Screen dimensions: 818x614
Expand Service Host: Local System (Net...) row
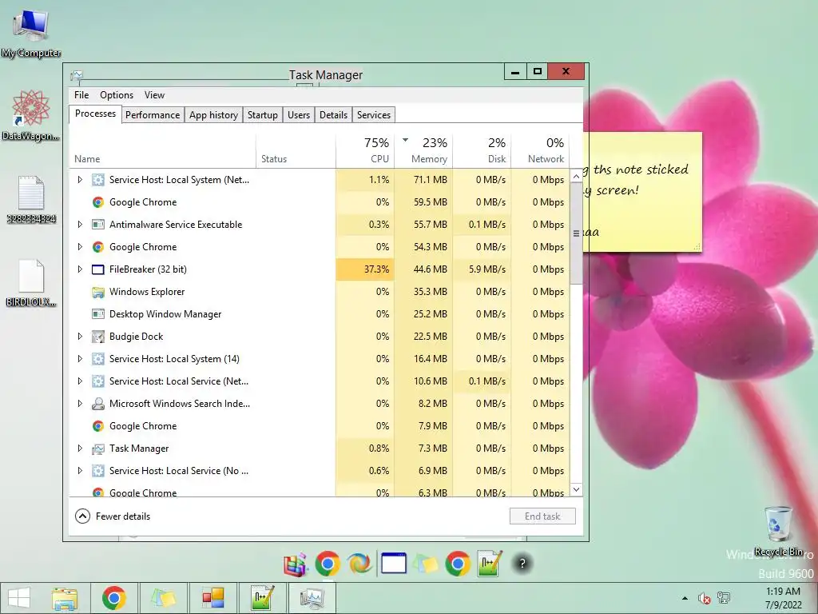(80, 180)
